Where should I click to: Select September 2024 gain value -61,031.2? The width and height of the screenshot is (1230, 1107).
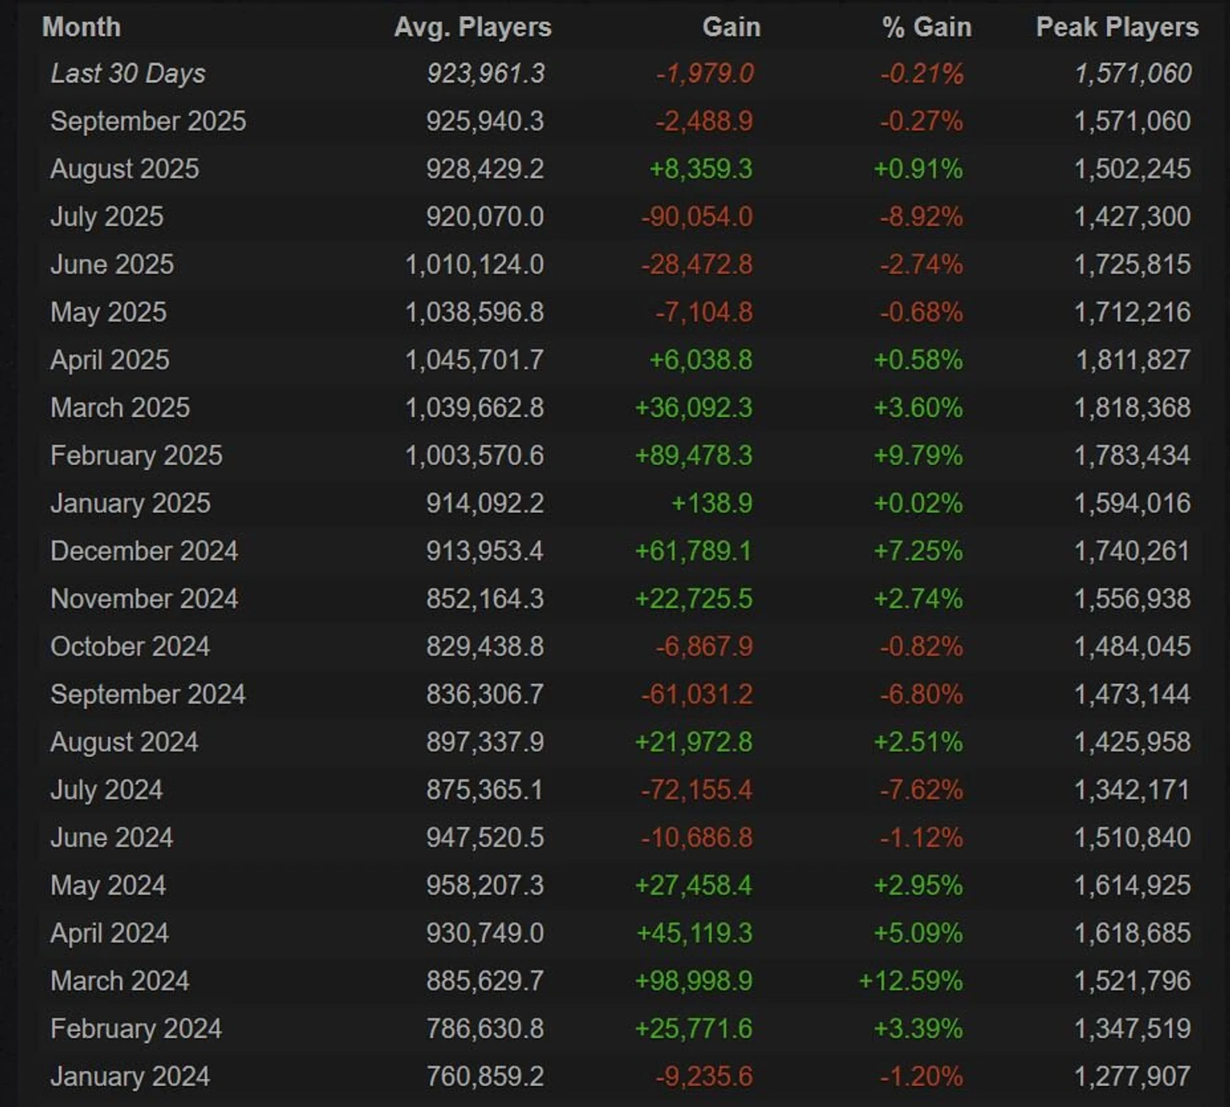[697, 695]
